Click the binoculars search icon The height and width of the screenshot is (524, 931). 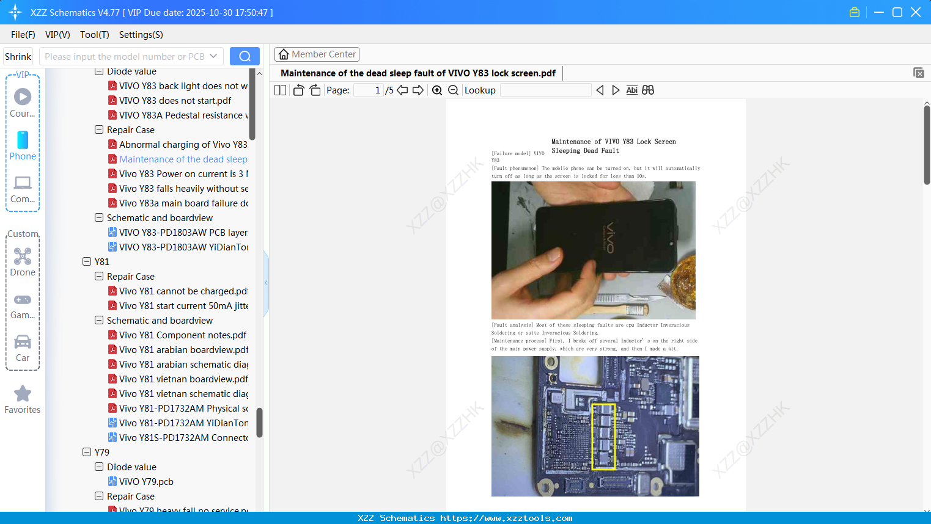pos(648,90)
